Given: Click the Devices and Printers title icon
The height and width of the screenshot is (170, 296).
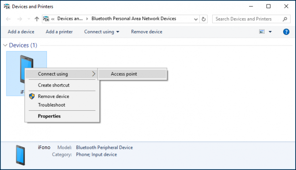Looking at the screenshot, I should 7,6.
